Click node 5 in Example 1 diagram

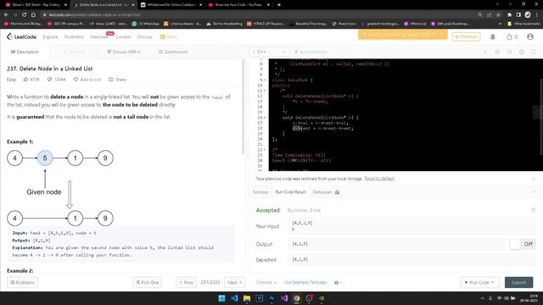tap(45, 158)
